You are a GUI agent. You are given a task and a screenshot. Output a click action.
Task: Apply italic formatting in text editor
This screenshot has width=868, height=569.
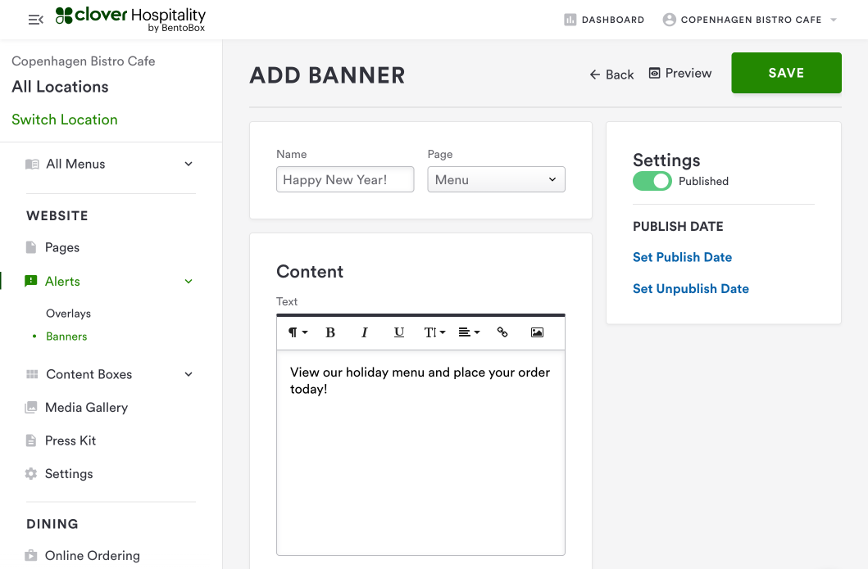(x=365, y=332)
